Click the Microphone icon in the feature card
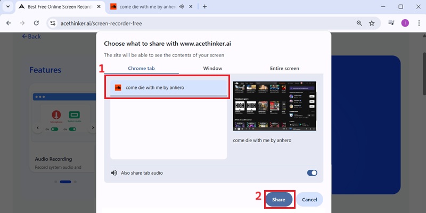The image size is (426, 213). pos(56,114)
